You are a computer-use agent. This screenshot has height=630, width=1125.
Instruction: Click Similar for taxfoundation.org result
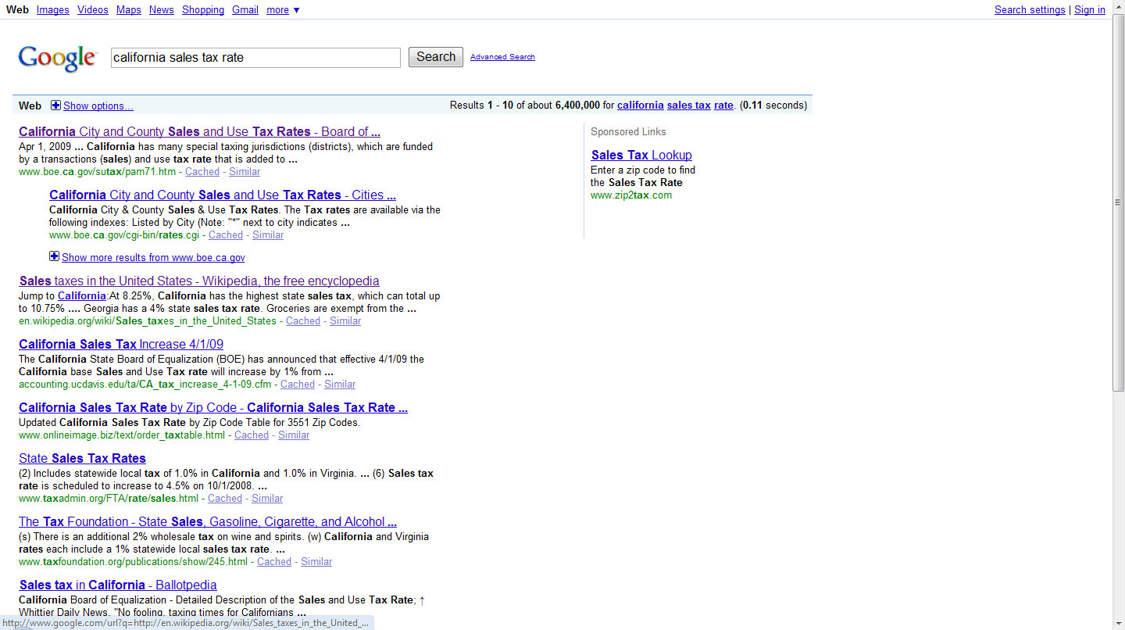click(x=316, y=561)
